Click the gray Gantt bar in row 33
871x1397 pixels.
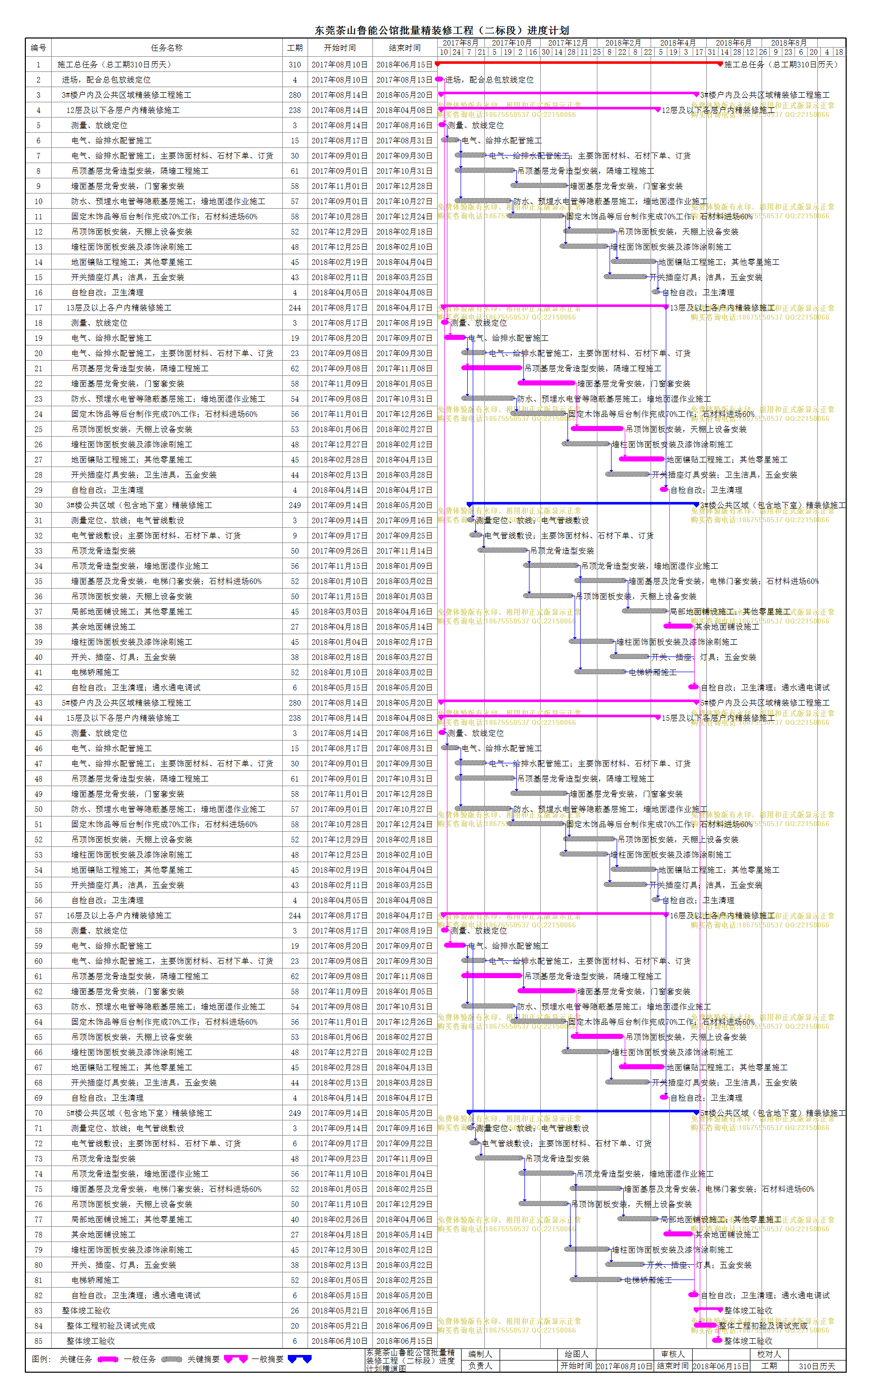503,550
